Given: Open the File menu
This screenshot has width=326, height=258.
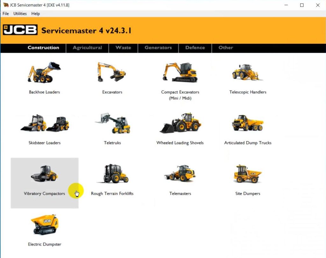Looking at the screenshot, I should (x=6, y=14).
